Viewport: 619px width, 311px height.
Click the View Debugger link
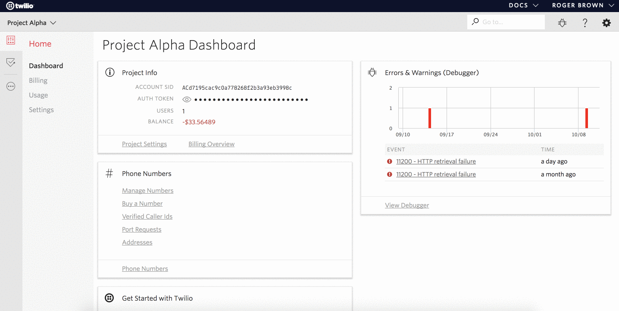click(407, 205)
